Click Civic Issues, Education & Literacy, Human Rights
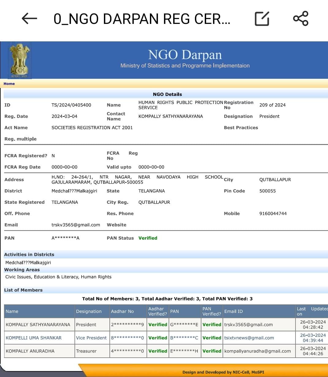 tap(58, 277)
